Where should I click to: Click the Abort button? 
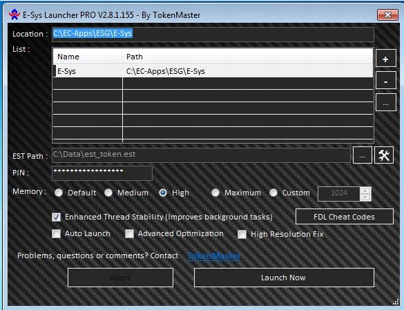coord(120,278)
